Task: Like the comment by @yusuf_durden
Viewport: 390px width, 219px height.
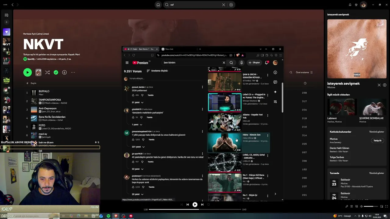Action: pos(133,95)
